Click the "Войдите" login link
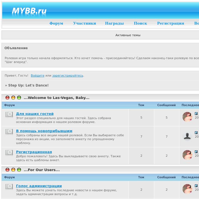 coord(38,75)
